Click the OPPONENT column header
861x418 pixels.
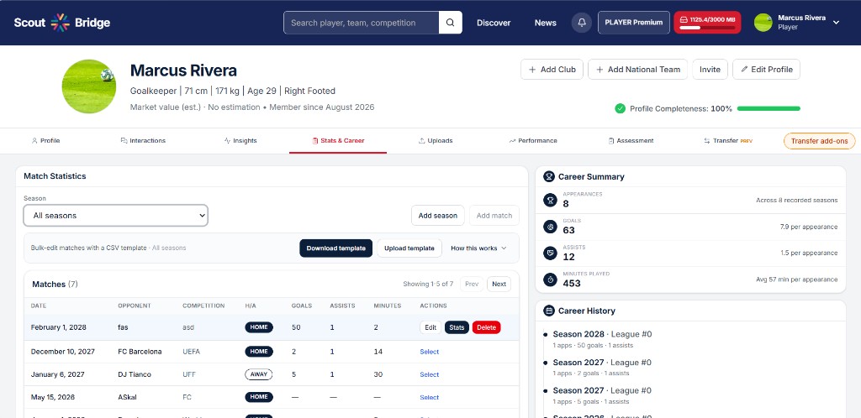point(134,306)
